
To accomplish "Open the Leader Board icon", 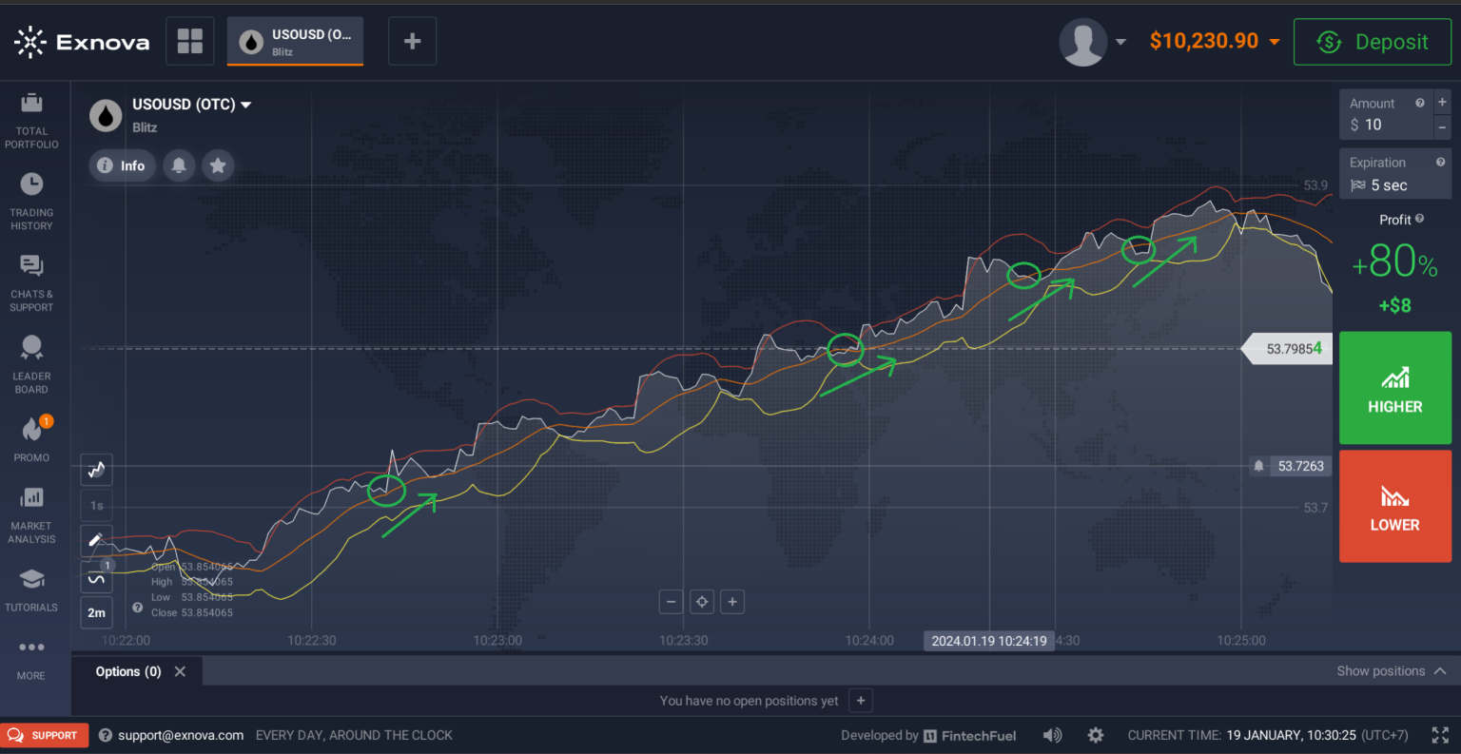I will [31, 348].
